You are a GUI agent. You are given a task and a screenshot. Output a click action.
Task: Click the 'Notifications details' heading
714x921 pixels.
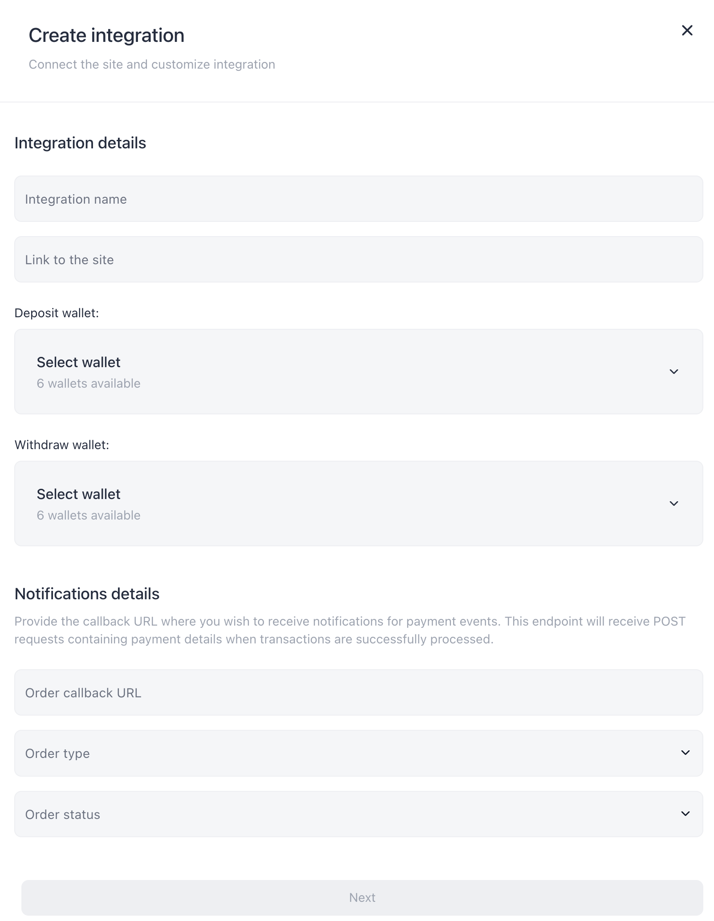(87, 594)
